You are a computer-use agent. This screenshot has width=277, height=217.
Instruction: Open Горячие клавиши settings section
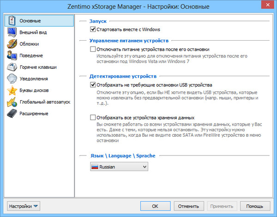[38, 67]
